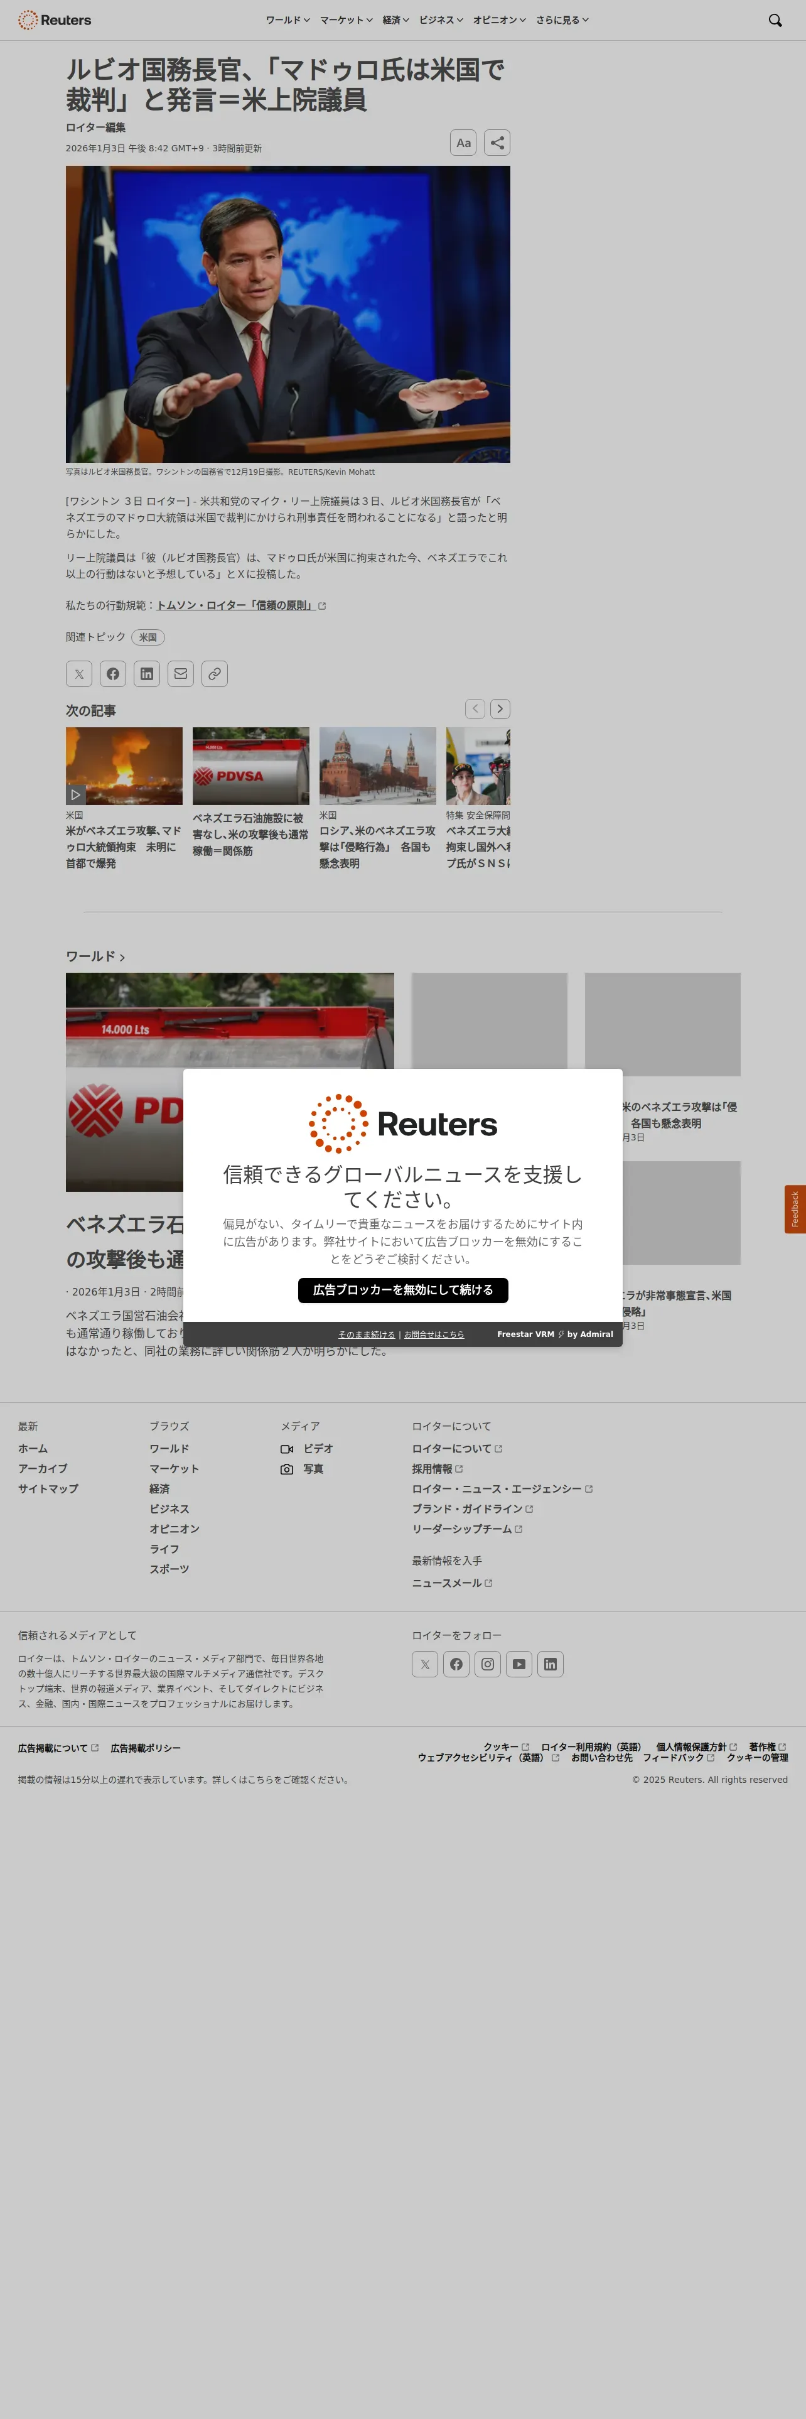
Task: Expand さらに見る dropdown in top navigation
Action: click(562, 19)
